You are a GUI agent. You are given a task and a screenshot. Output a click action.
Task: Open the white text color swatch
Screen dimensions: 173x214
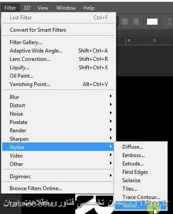coord(152,22)
